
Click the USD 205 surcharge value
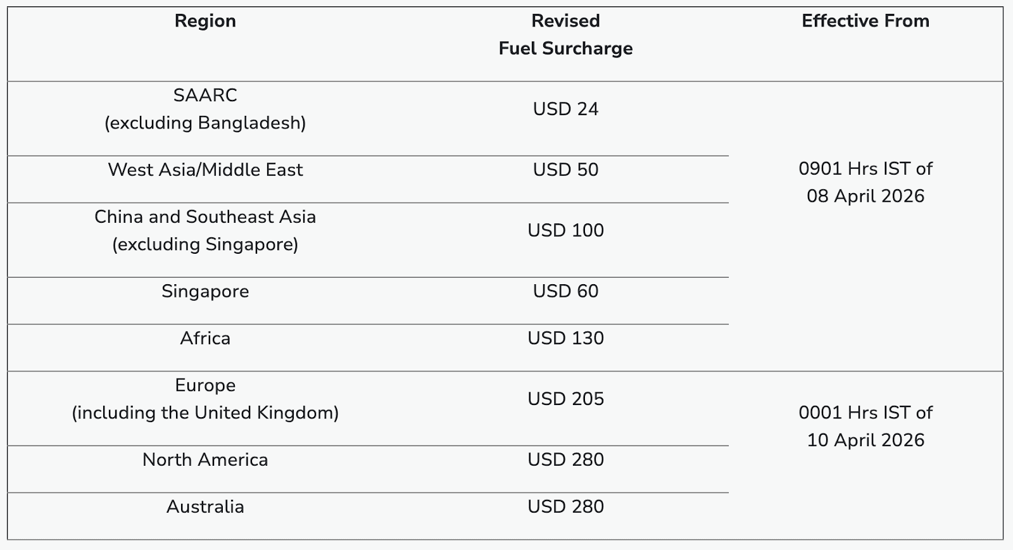565,399
